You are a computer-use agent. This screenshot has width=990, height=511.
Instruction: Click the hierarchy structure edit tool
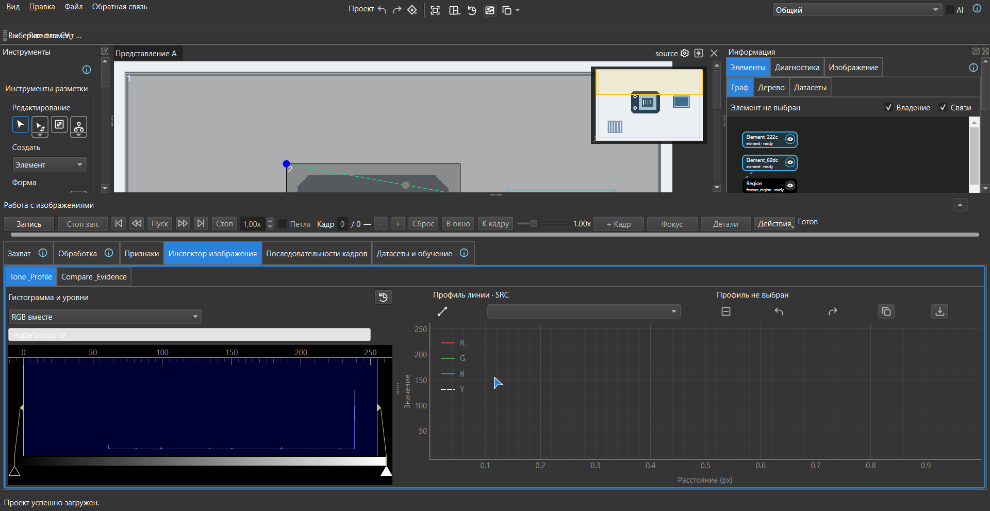[79, 125]
